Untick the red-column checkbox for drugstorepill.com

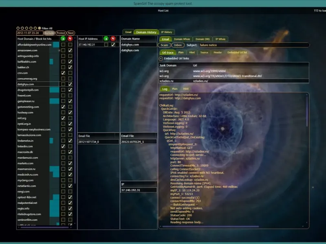(x=70, y=90)
